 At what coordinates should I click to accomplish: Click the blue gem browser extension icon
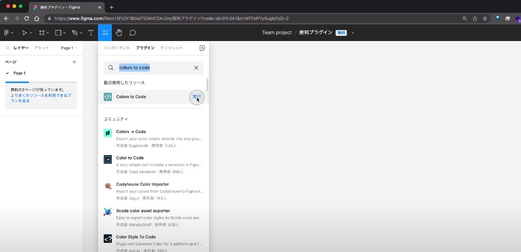click(498, 19)
